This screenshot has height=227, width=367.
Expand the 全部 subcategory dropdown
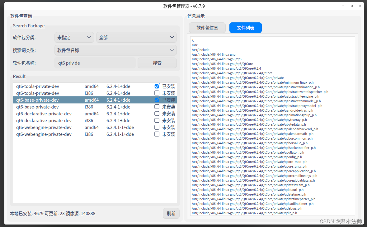tap(136, 37)
